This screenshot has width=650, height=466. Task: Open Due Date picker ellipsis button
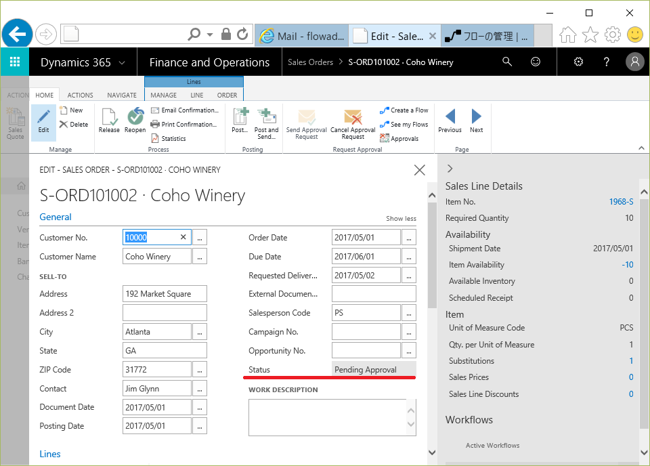point(409,257)
